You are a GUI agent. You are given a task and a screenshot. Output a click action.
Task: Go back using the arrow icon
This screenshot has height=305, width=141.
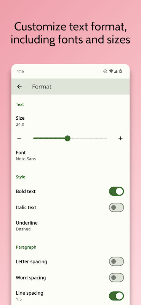tap(19, 87)
